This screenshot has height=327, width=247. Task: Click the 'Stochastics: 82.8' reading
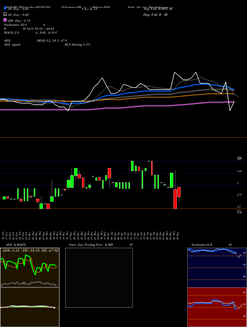15,25
